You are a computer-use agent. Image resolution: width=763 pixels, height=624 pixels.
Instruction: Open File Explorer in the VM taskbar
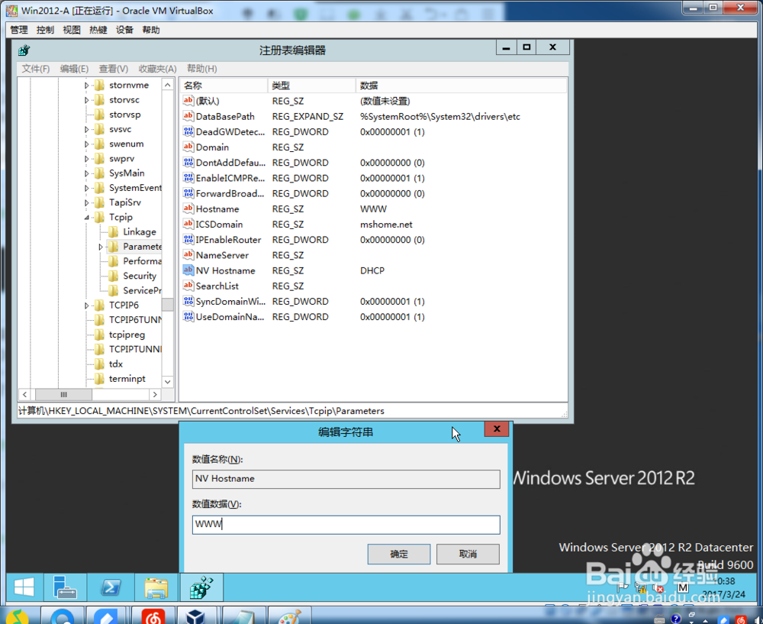[x=156, y=587]
